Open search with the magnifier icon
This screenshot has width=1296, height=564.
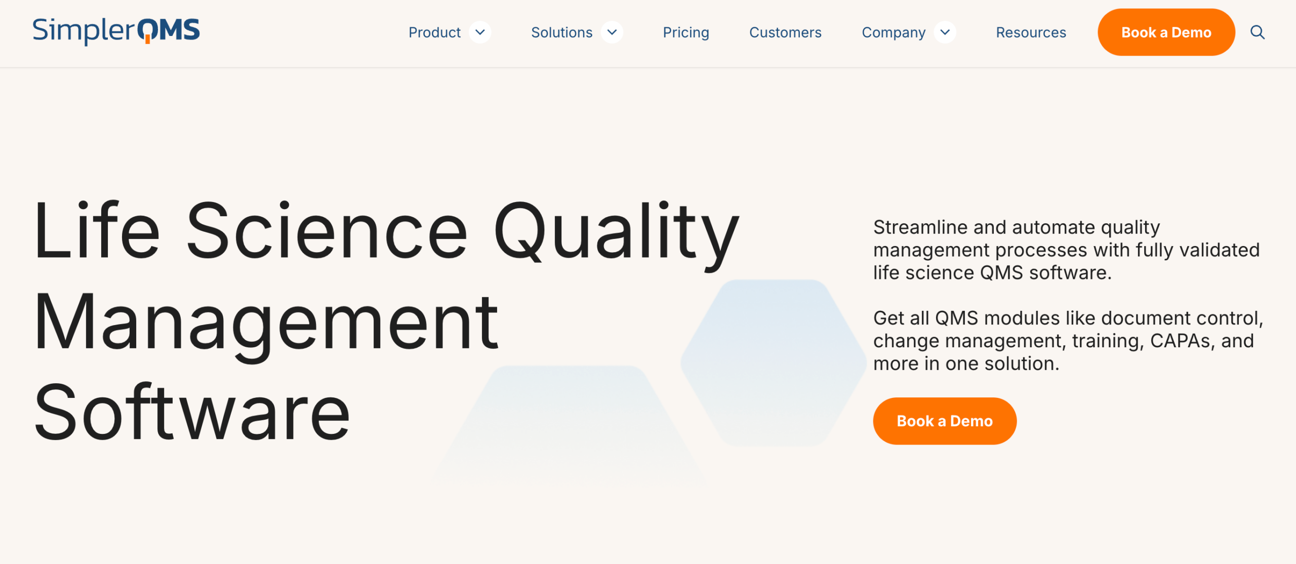(x=1257, y=32)
